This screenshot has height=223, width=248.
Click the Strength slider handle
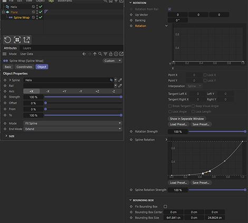[121, 97]
